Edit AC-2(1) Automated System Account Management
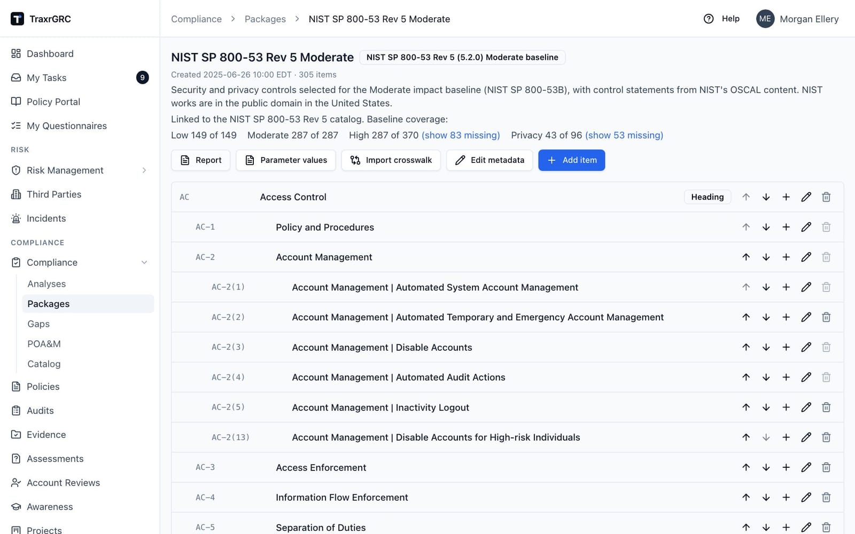This screenshot has width=855, height=534. 806,287
